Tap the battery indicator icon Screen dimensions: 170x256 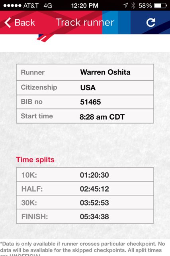160,6
